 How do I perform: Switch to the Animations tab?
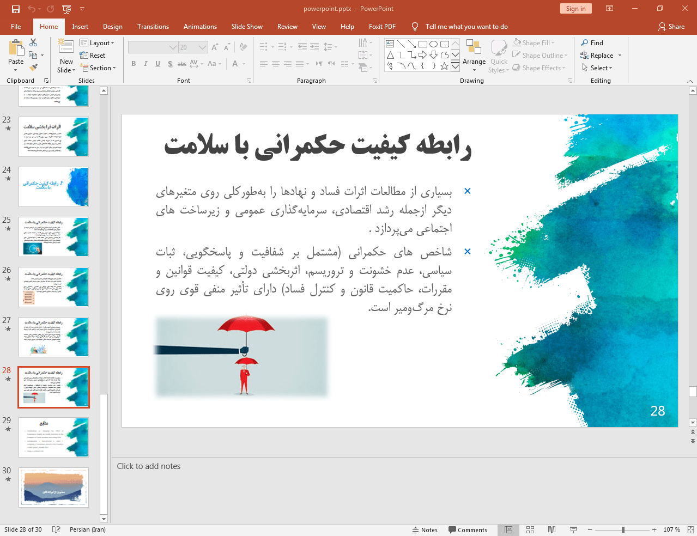200,27
